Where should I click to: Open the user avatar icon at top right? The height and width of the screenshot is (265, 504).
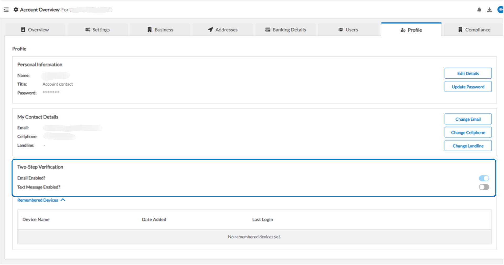(x=500, y=10)
